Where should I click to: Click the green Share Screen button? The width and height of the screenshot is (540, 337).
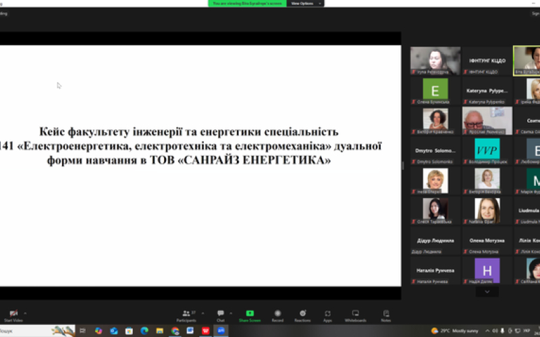[250, 315]
